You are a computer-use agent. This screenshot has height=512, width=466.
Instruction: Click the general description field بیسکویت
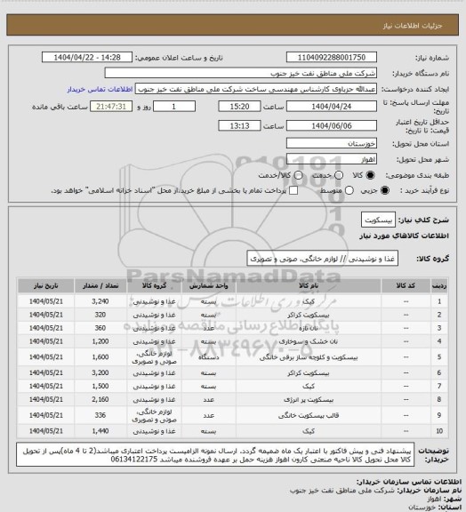point(378,220)
